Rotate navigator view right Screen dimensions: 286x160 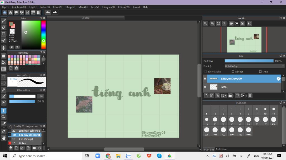(x=242, y=23)
